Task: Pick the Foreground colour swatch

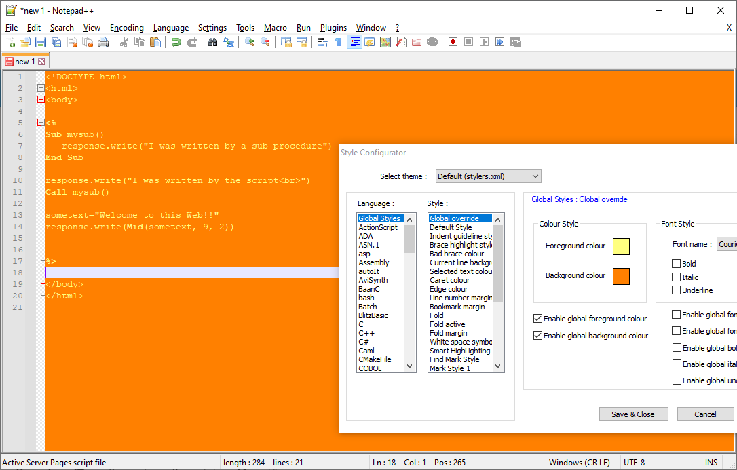Action: [621, 246]
